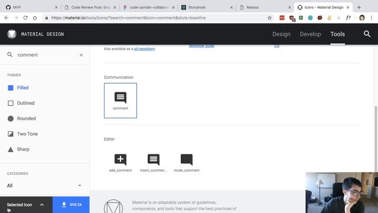
Task: Close the Storybook tab
Action: point(231,8)
